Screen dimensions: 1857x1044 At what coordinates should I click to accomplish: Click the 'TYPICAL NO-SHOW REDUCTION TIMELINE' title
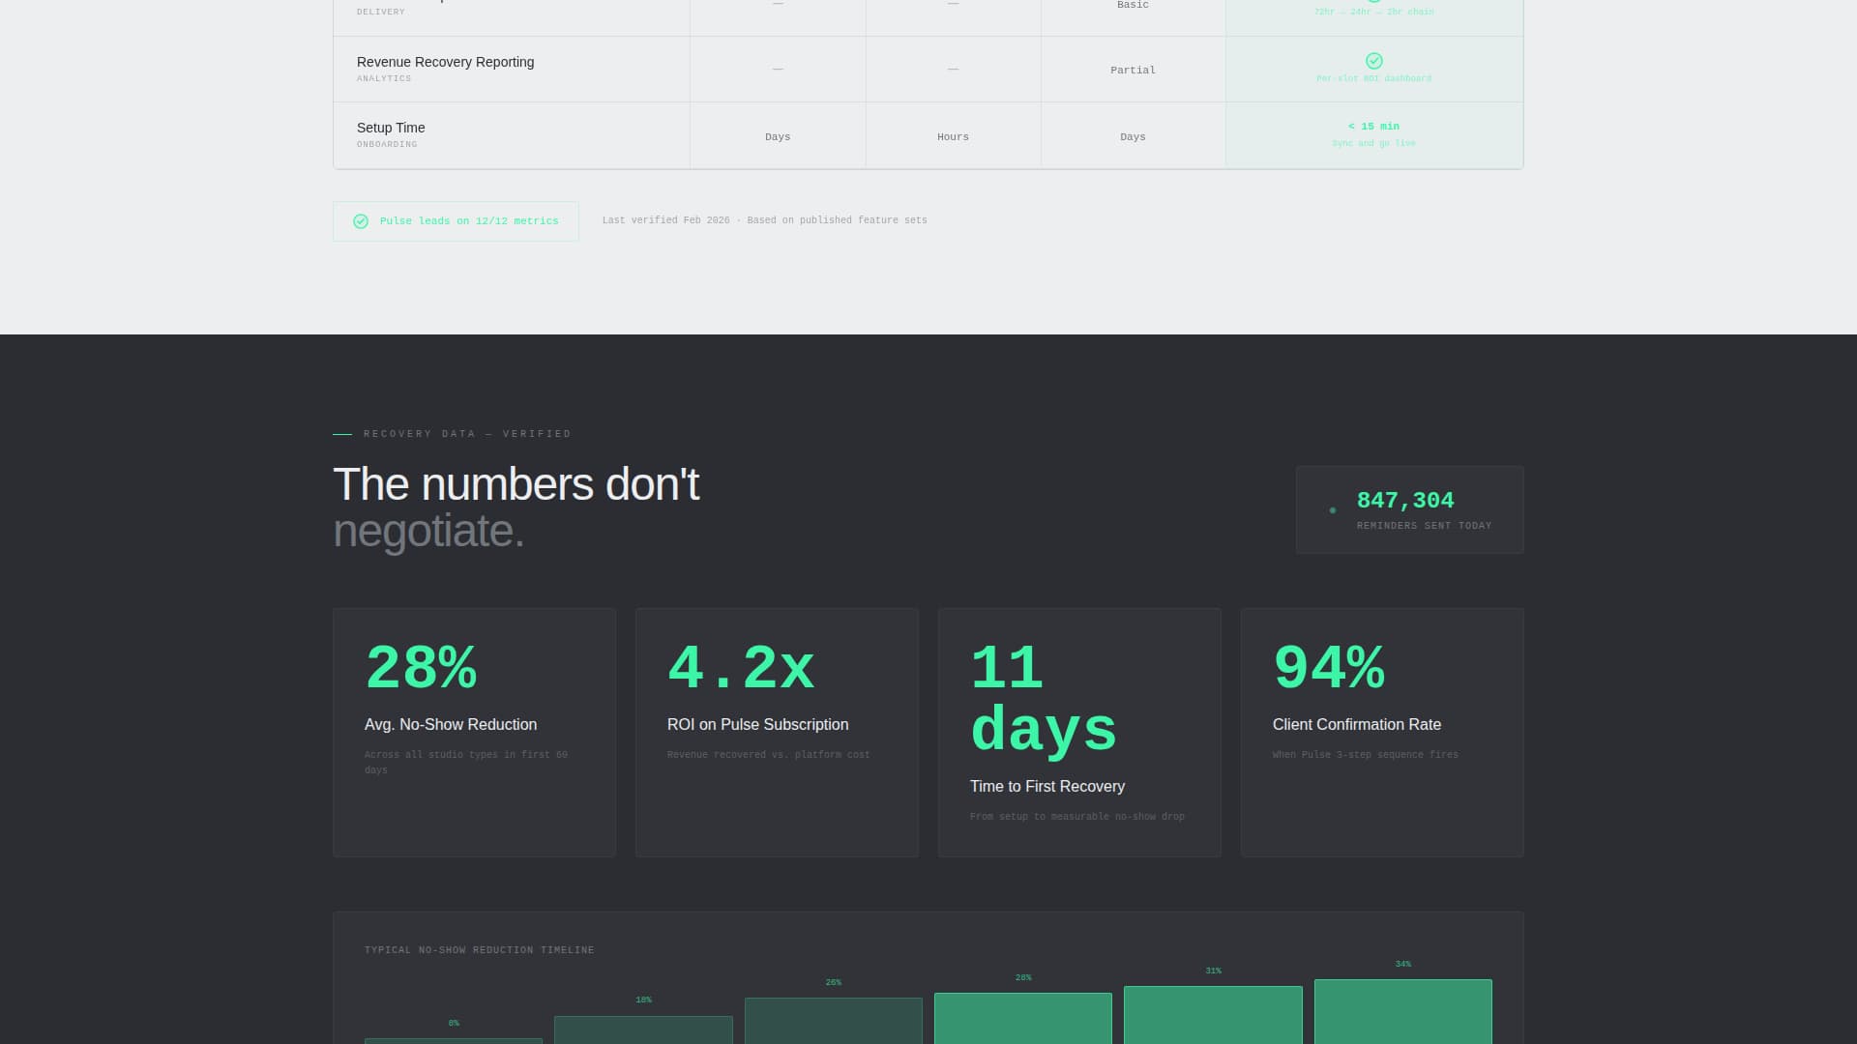click(x=480, y=950)
